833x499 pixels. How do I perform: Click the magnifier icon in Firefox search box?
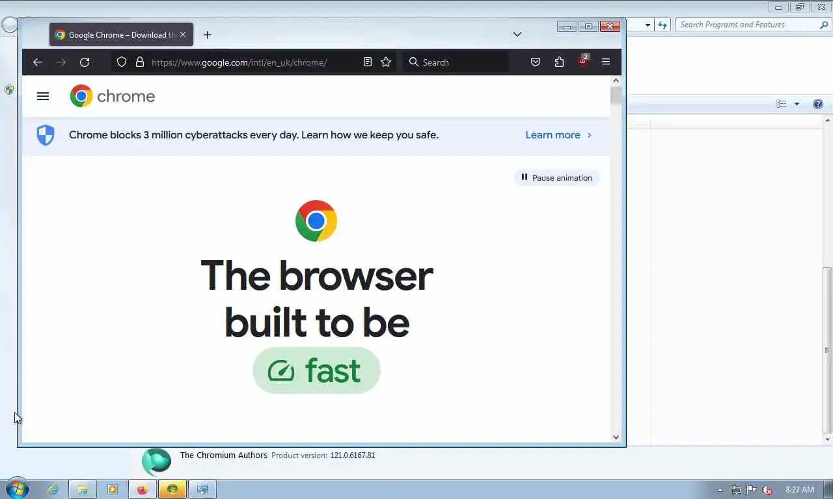tap(414, 62)
